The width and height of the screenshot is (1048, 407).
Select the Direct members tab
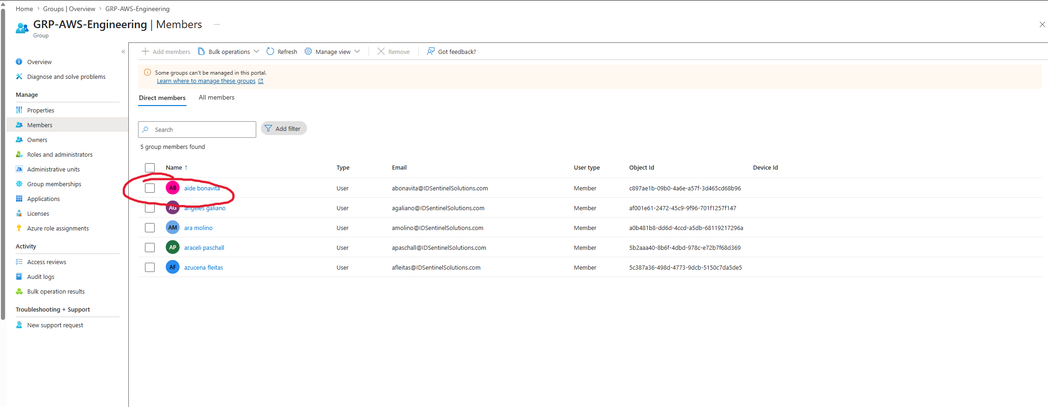tap(162, 98)
